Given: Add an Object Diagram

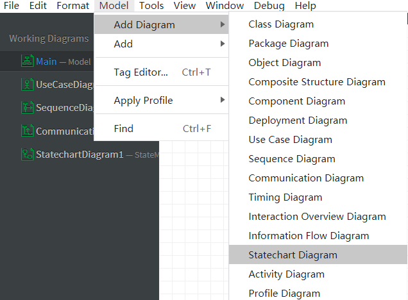Looking at the screenshot, I should [318, 63].
